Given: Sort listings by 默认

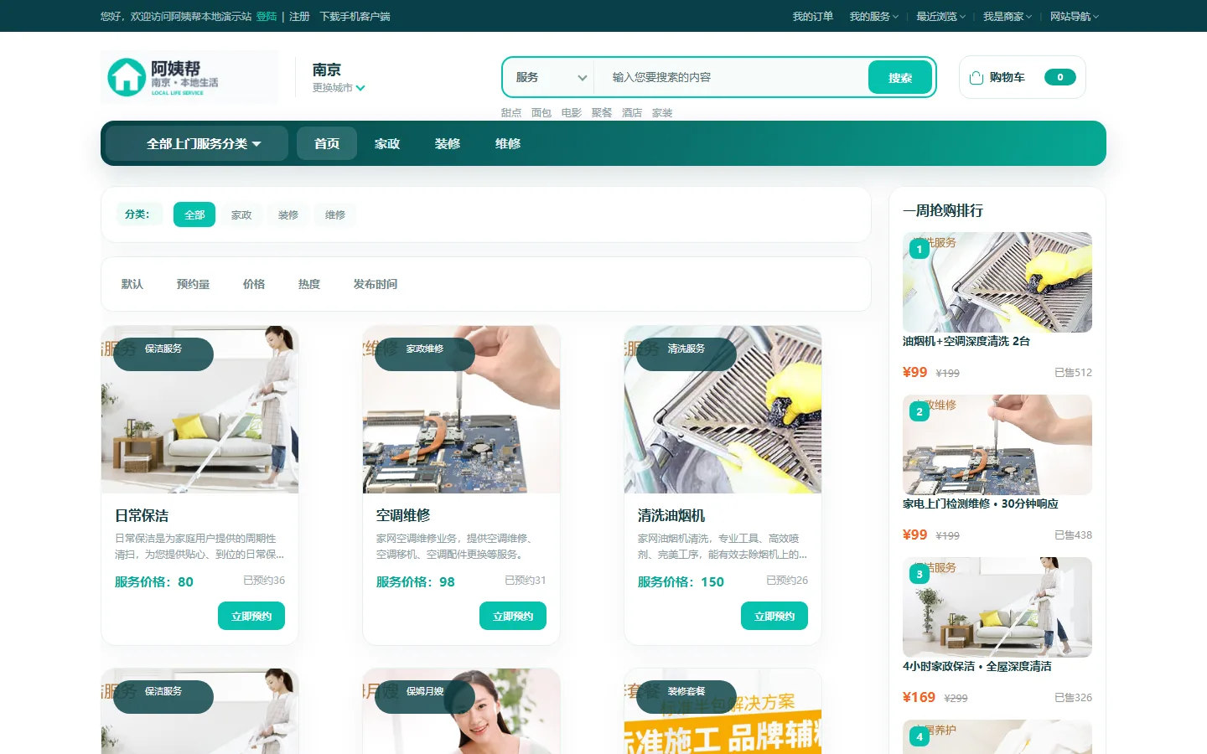Looking at the screenshot, I should [132, 284].
